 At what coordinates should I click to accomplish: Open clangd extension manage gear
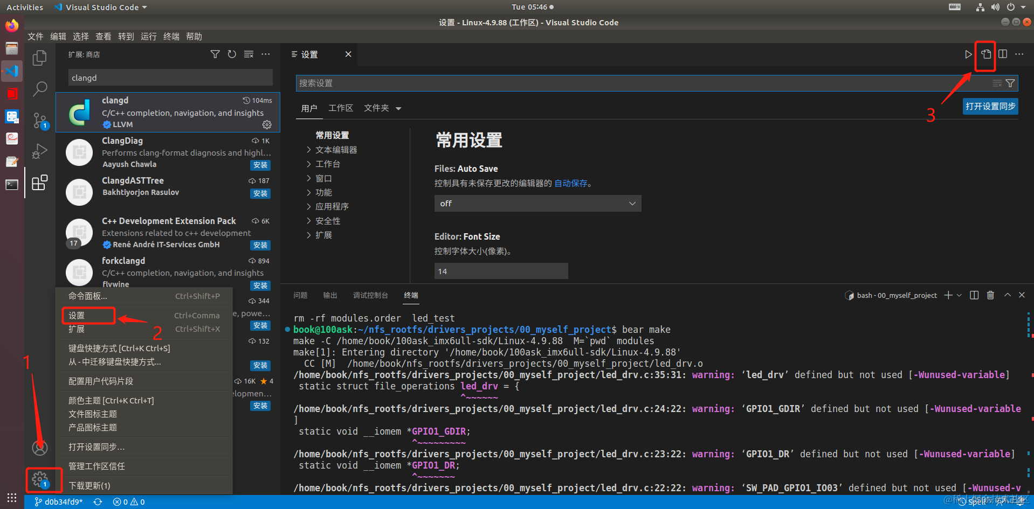pos(267,124)
